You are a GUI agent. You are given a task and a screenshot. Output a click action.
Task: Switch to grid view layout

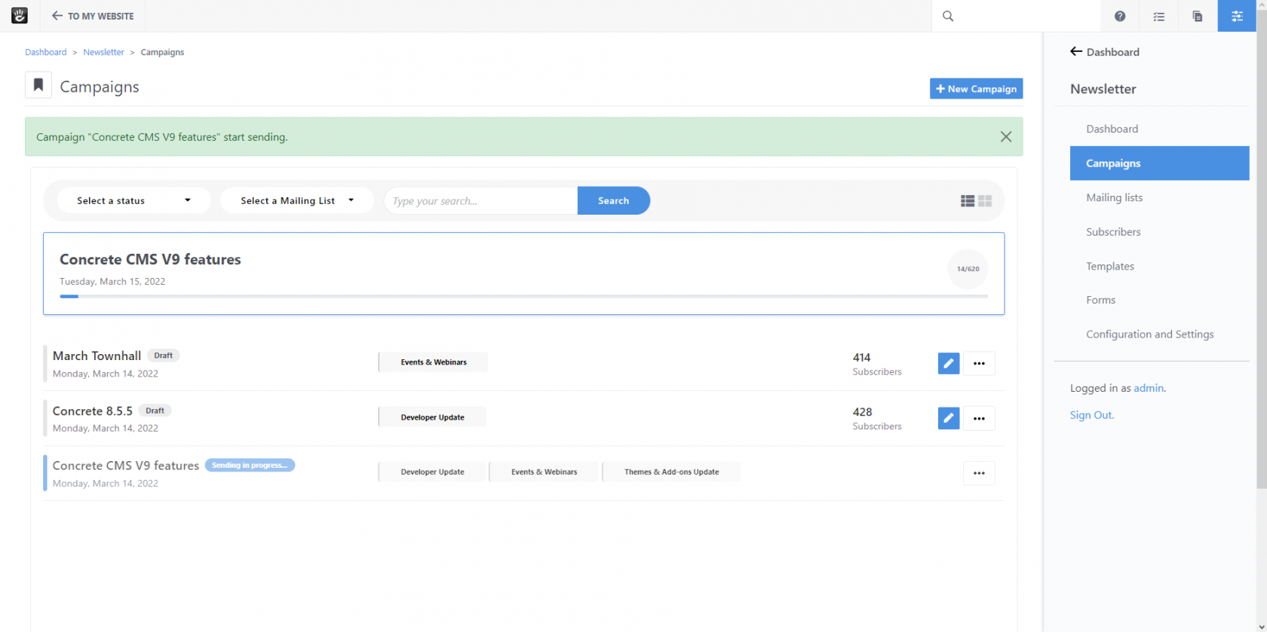point(985,201)
